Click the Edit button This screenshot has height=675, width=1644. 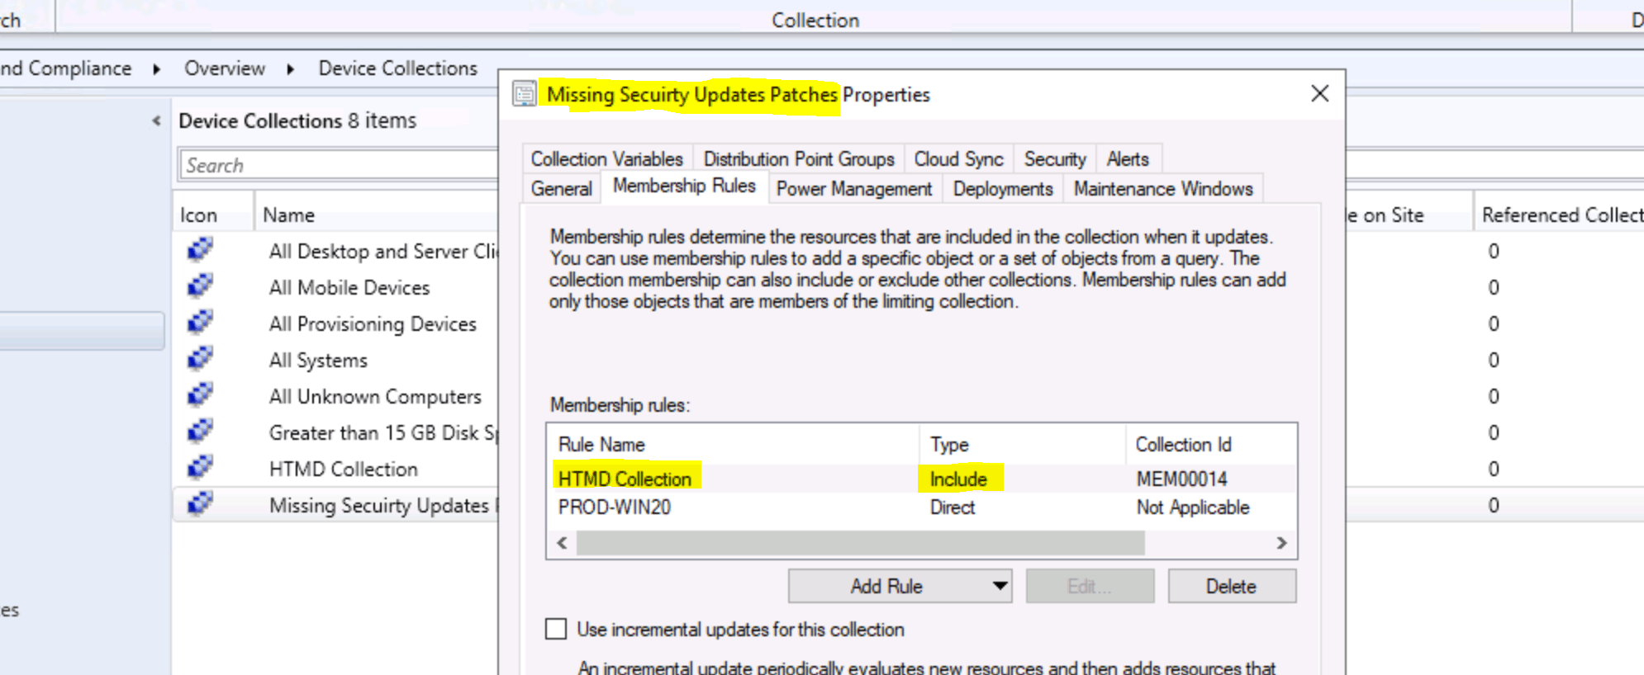tap(1090, 586)
